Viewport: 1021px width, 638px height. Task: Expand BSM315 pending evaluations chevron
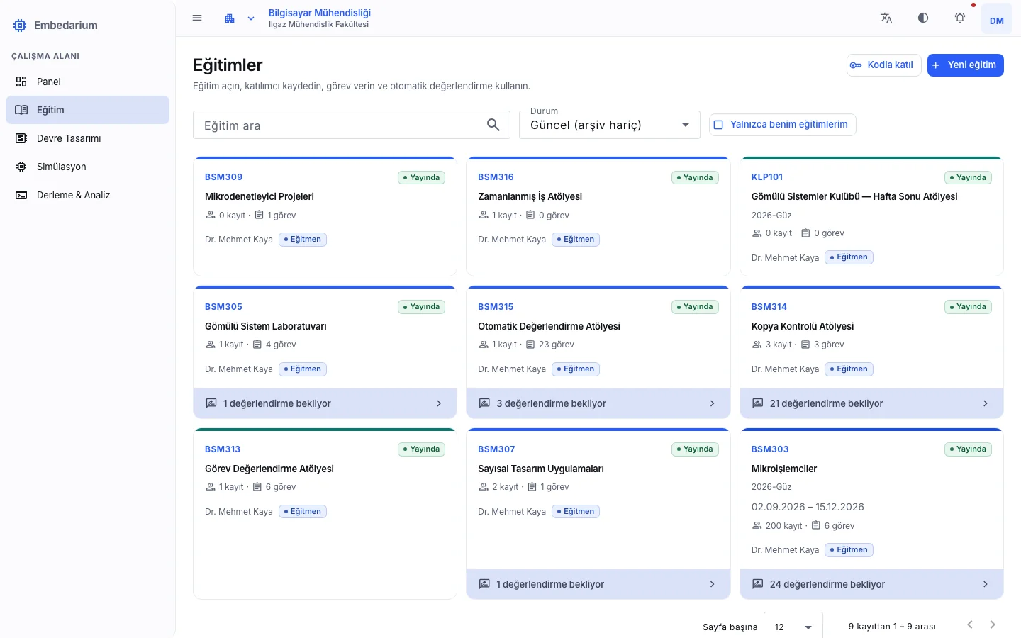coord(713,403)
